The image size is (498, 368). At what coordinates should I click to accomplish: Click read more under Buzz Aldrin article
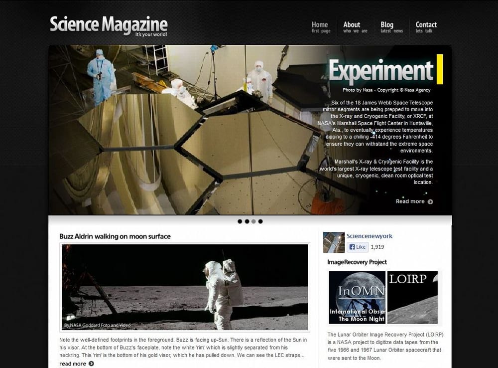click(73, 364)
